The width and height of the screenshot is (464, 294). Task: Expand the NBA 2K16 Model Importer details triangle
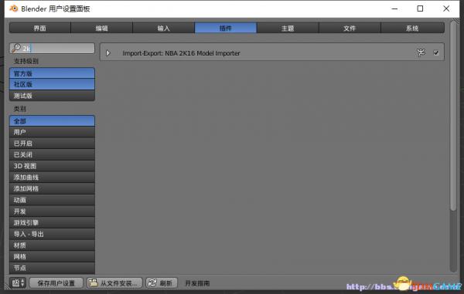[x=108, y=53]
